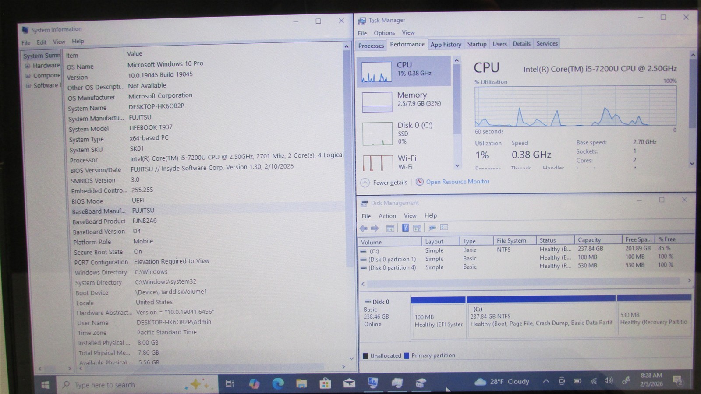Screen dimensions: 701x394
Task: Open Options menu in Task Manager
Action: (x=384, y=33)
